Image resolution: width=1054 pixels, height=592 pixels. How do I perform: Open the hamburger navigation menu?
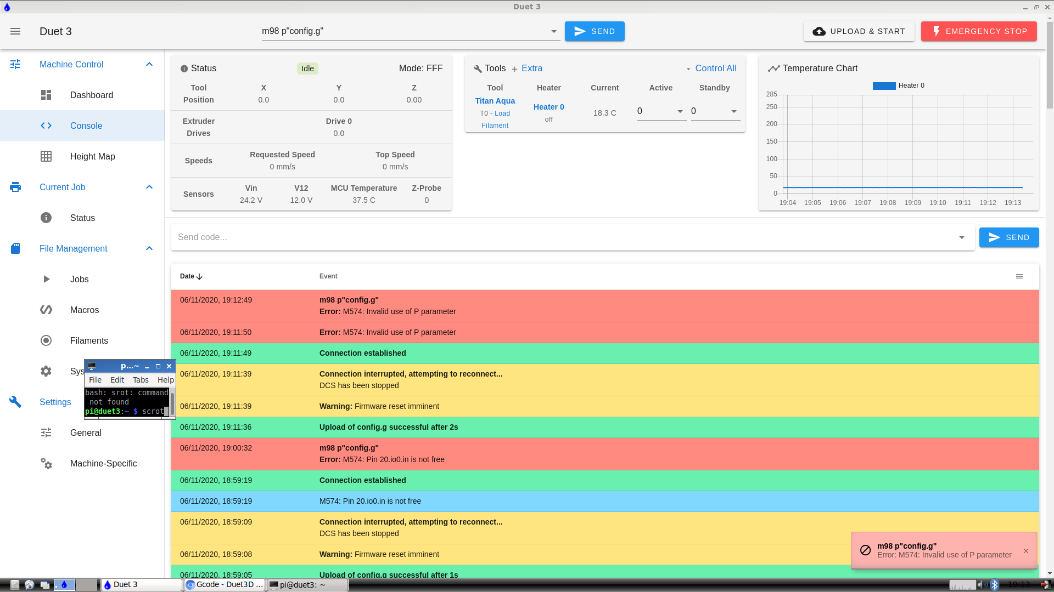(15, 31)
